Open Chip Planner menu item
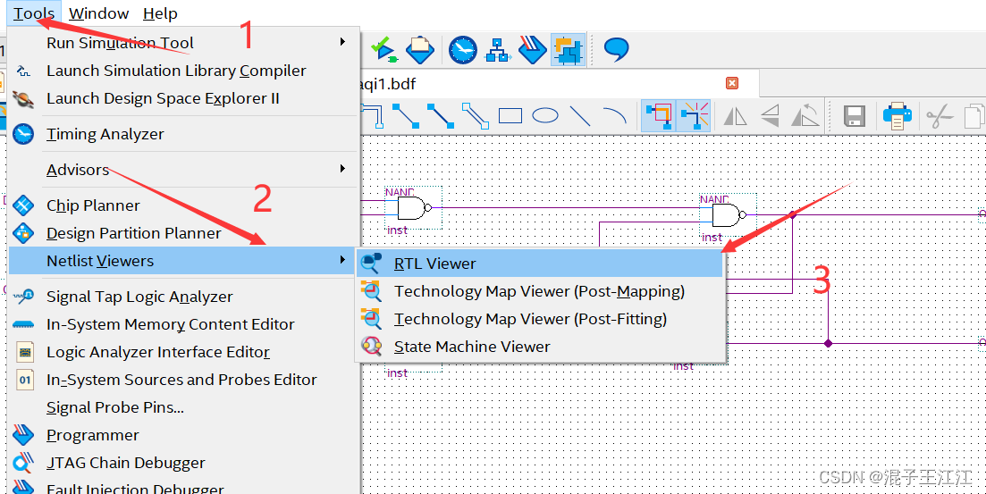The width and height of the screenshot is (986, 494). [183, 205]
